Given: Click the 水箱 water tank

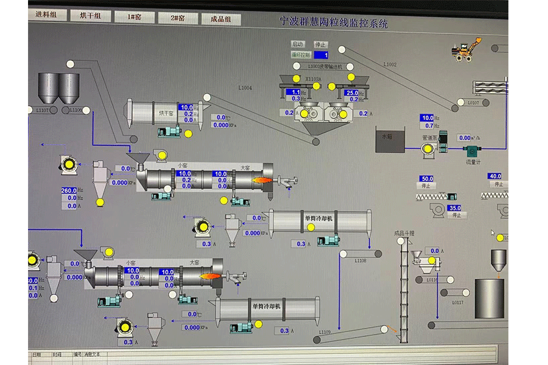Looking at the screenshot, I should tap(390, 140).
